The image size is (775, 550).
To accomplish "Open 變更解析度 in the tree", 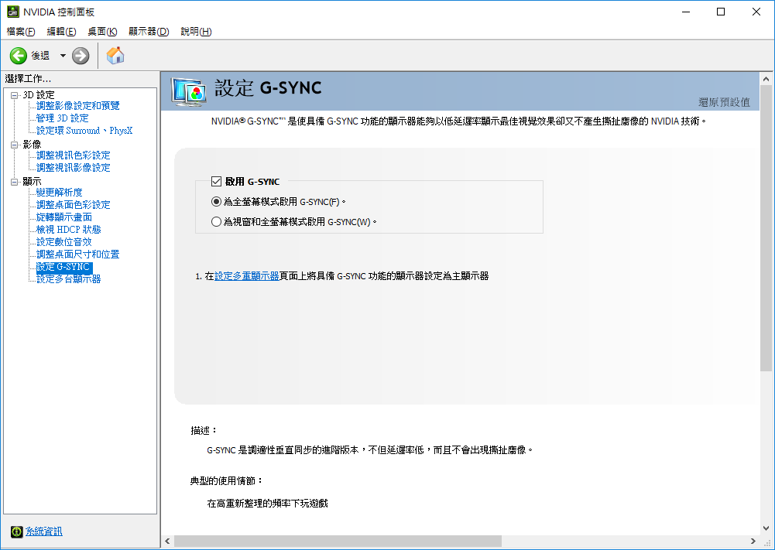I will (60, 192).
